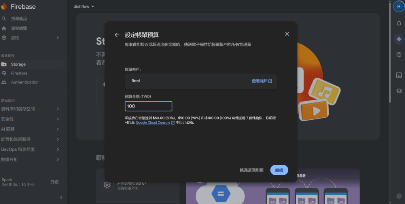Screen dimensions: 405x204
Task: Open the dishflow project dropdown
Action: point(84,7)
